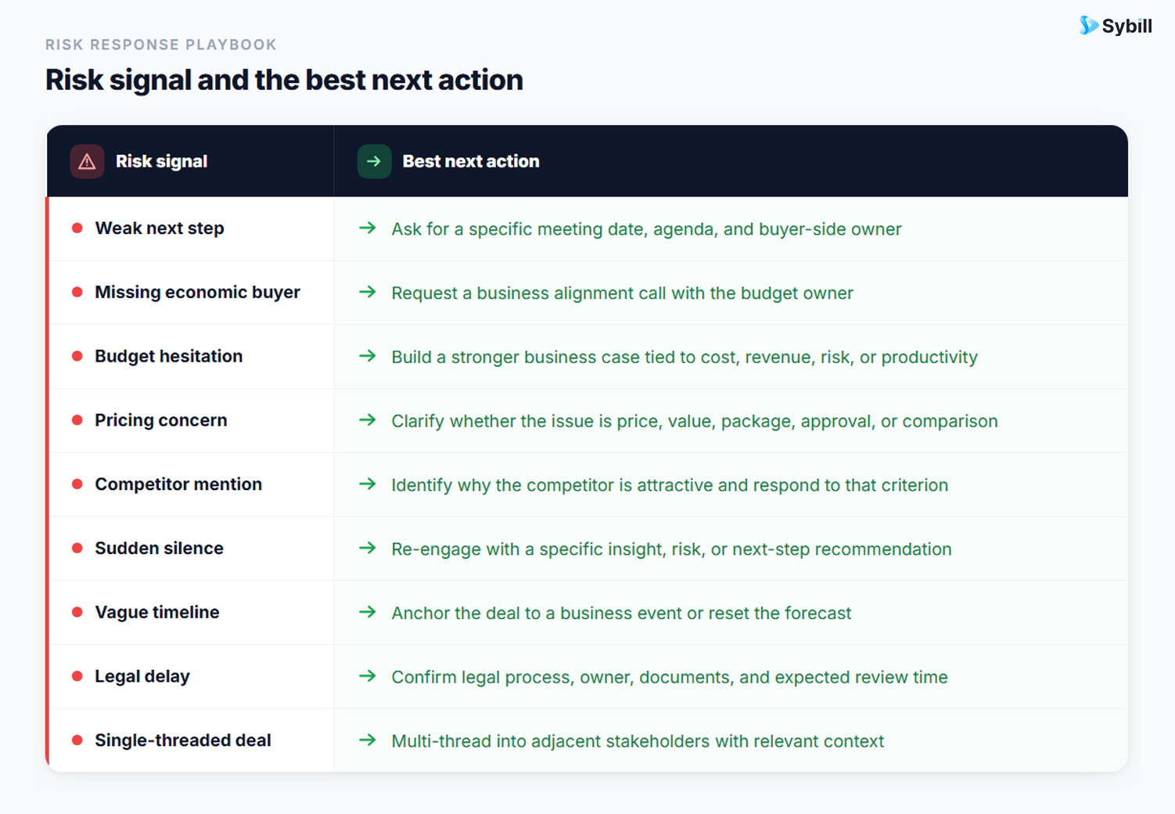
Task: Click the arrow icon in Legal delay row
Action: [x=368, y=676]
